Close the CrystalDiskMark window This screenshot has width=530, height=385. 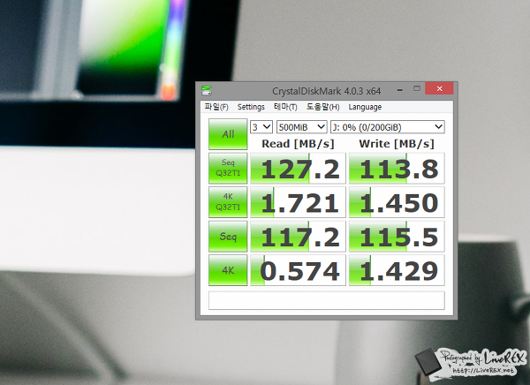point(439,88)
